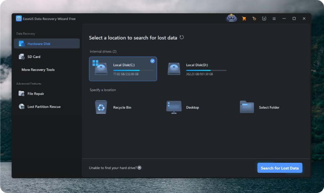Click the Search for Lost Data button
Viewport: 324px width, 193px height.
coord(280,168)
